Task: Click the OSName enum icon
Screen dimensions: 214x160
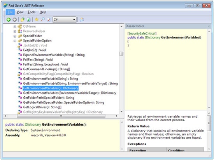Action: (20, 26)
